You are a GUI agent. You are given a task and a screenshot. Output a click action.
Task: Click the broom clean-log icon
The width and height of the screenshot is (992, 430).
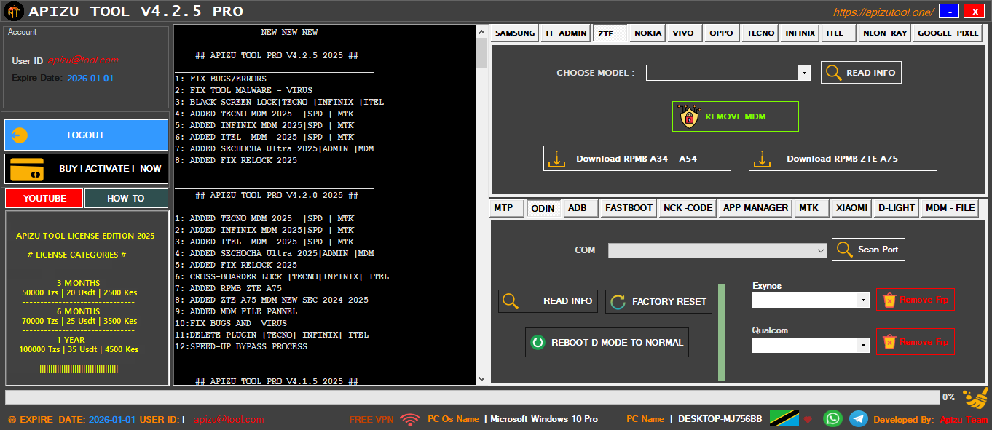click(x=976, y=398)
